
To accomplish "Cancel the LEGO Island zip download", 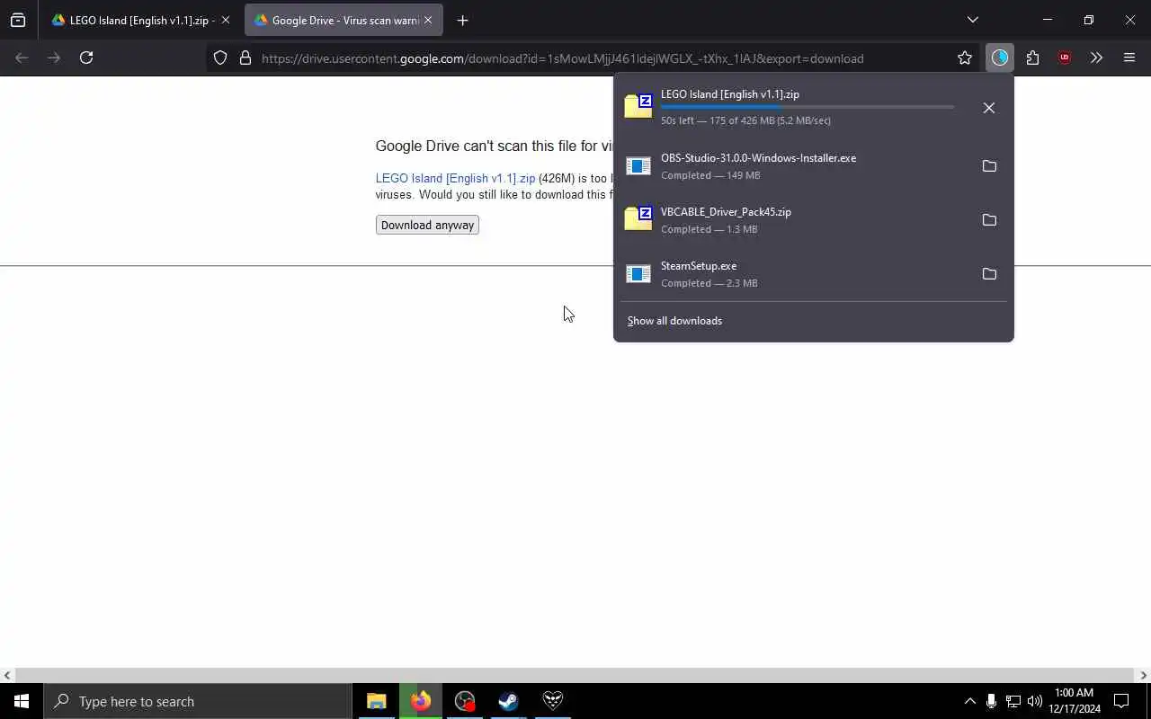I will [989, 108].
